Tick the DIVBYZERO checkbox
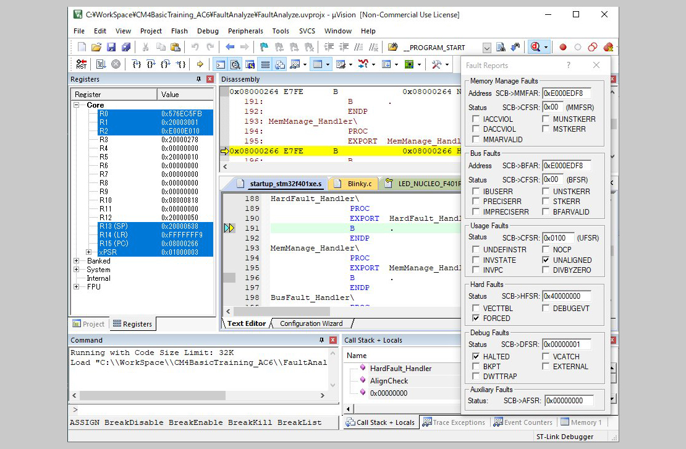 [546, 270]
